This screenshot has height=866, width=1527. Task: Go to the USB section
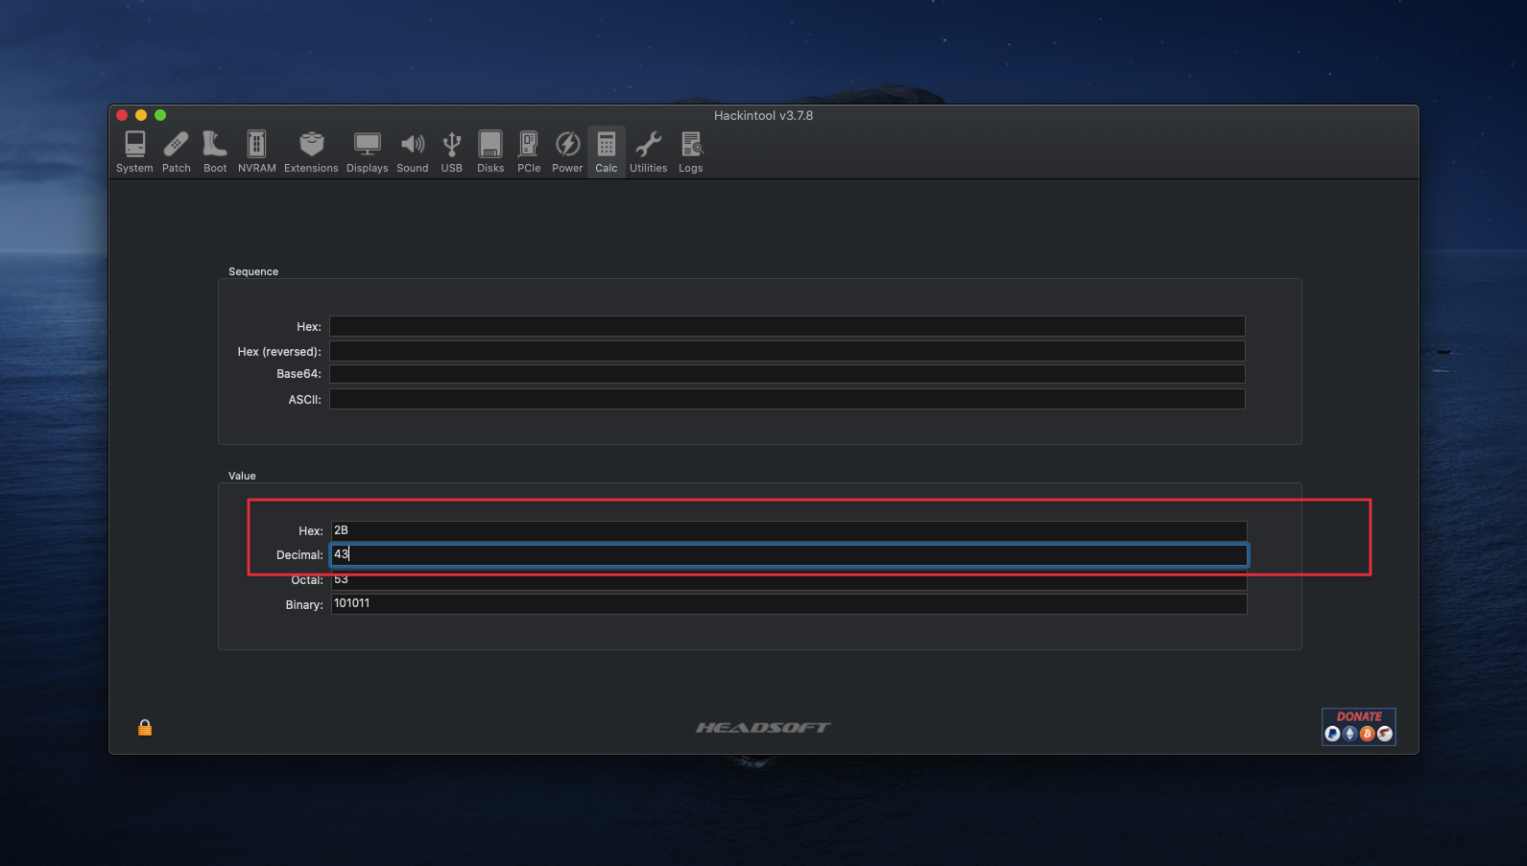coord(451,152)
